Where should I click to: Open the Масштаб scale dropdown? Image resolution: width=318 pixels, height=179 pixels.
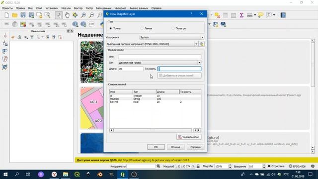(x=193, y=166)
